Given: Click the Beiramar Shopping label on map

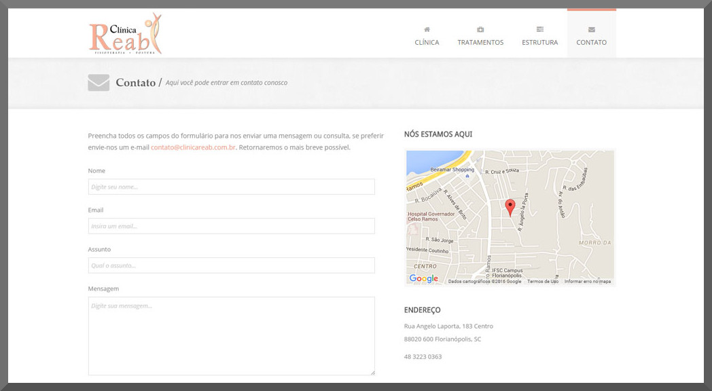Looking at the screenshot, I should coord(452,170).
